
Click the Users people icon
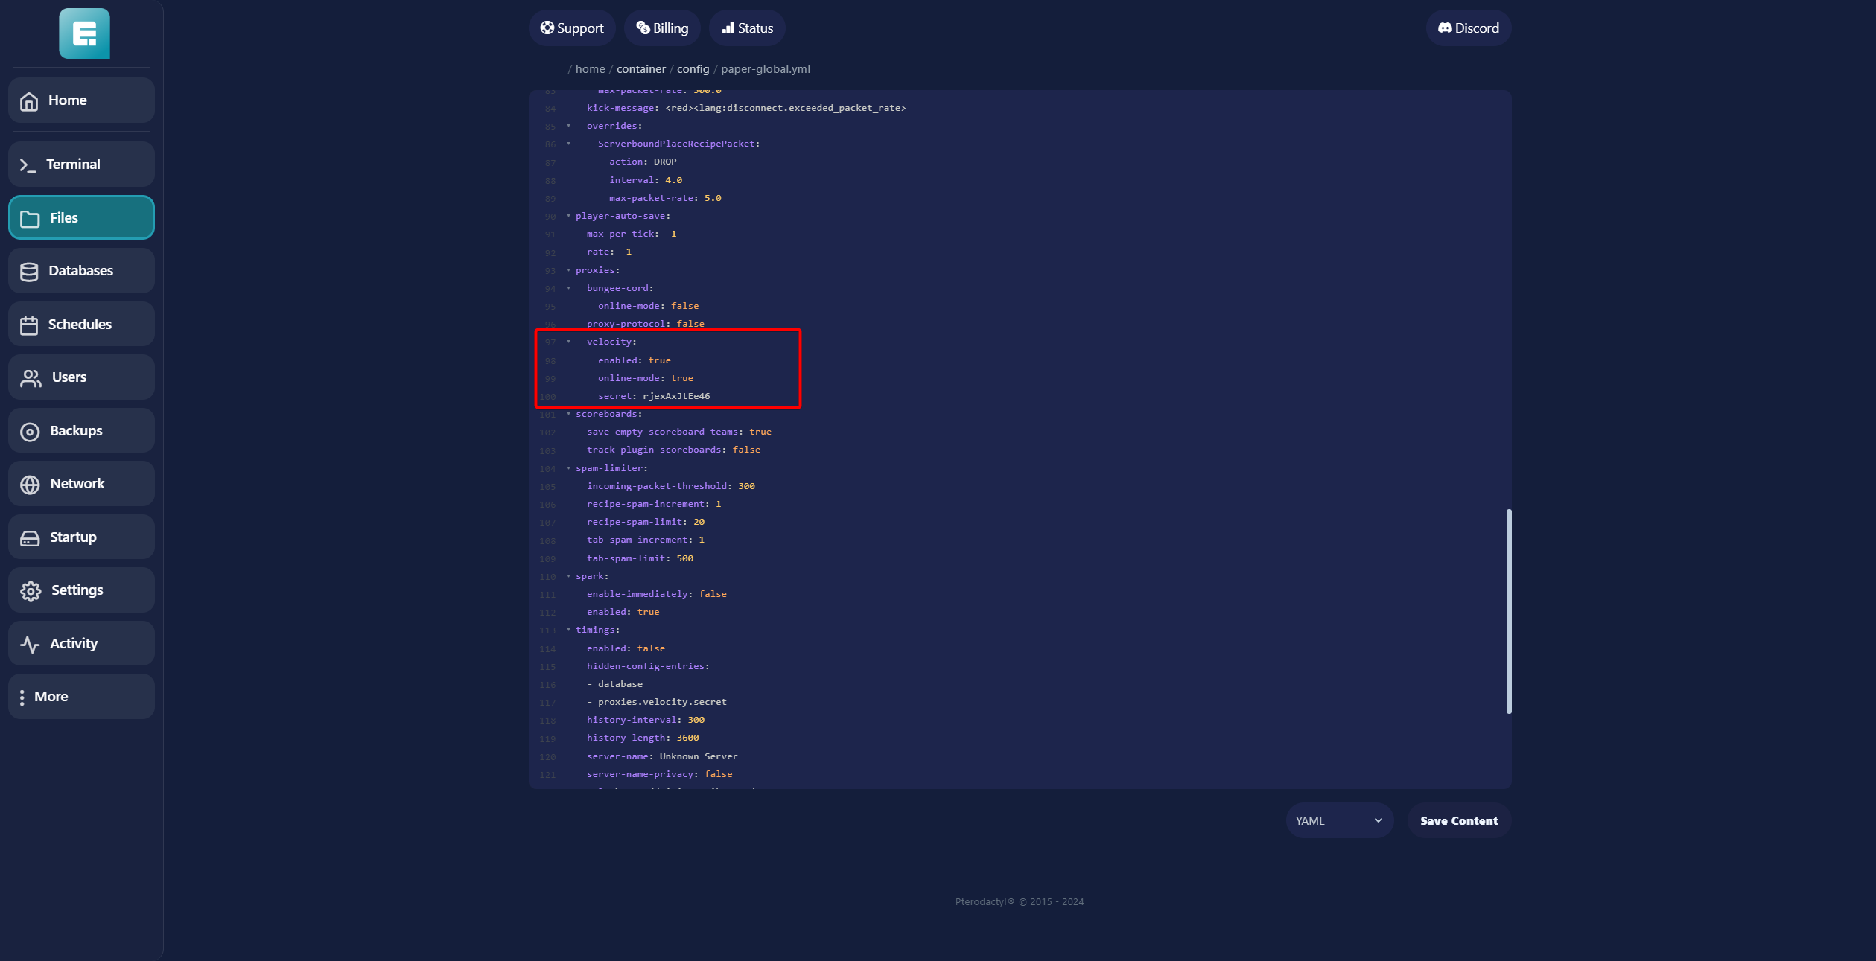pyautogui.click(x=31, y=378)
